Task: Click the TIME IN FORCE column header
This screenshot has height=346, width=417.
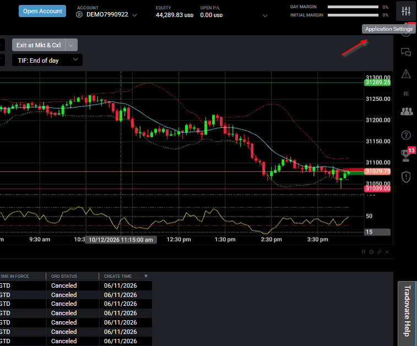Action: [14, 276]
